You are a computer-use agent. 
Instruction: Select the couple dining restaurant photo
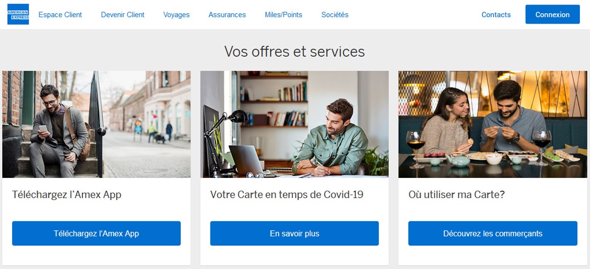493,124
